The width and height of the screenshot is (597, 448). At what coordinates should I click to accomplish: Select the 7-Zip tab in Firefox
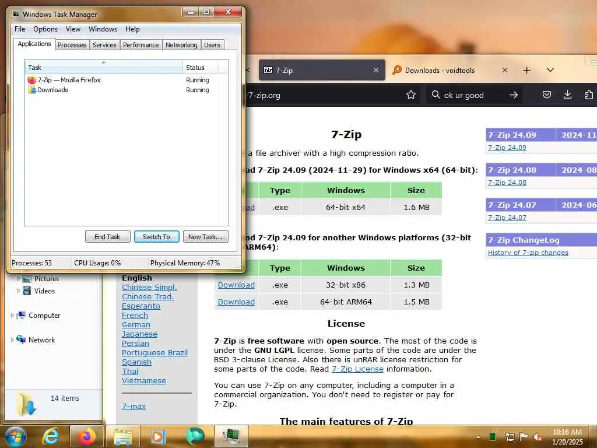(322, 70)
